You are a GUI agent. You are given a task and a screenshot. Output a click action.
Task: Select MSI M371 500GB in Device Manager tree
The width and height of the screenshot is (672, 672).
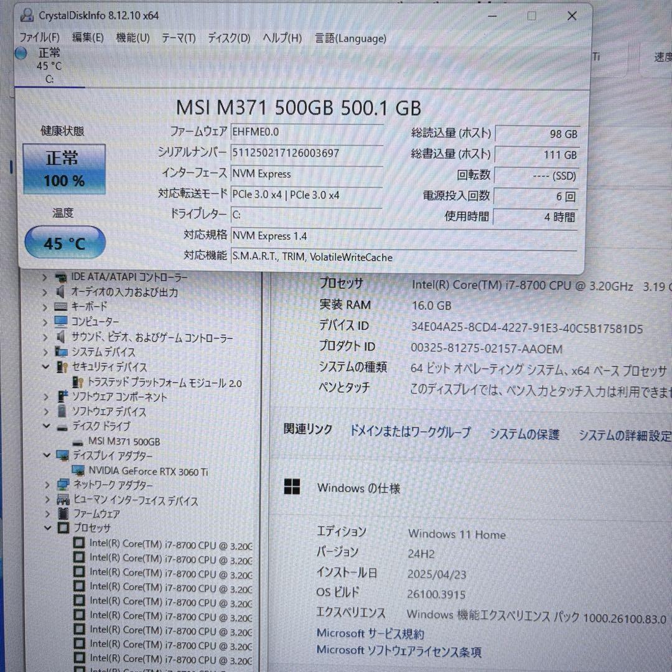pyautogui.click(x=124, y=441)
